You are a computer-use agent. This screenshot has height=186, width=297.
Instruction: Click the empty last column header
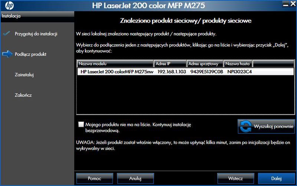point(273,64)
